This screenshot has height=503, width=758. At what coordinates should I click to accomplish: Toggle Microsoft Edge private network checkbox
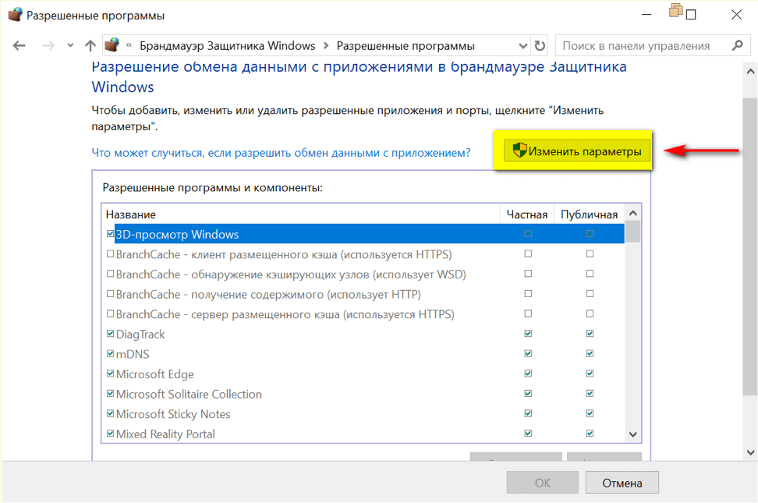528,374
